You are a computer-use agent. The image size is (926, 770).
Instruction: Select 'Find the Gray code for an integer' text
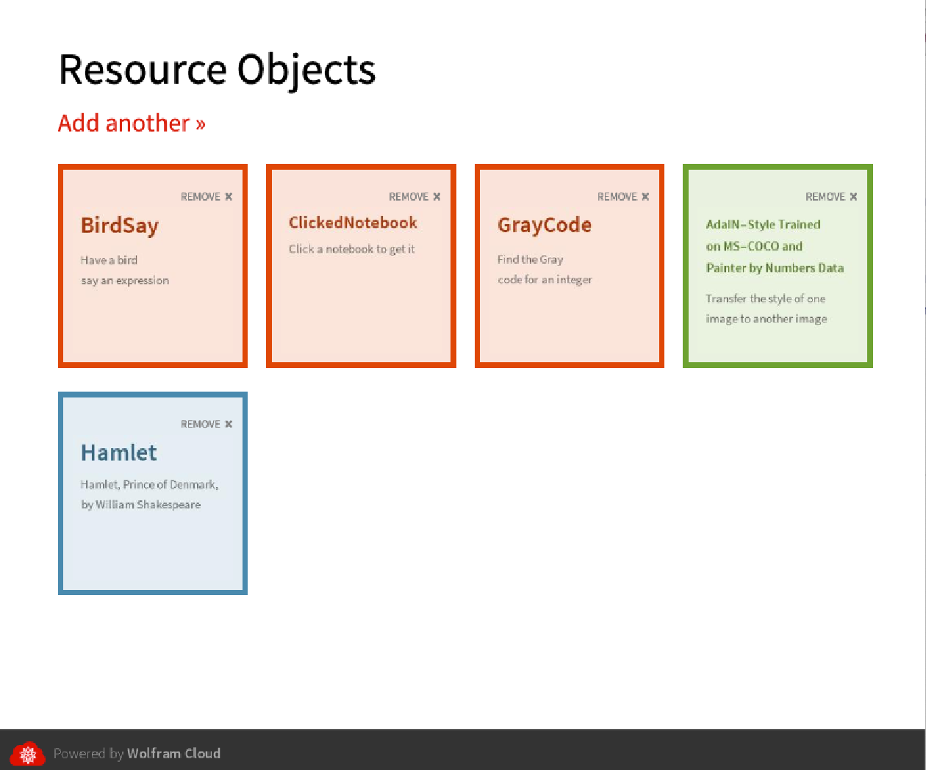545,270
